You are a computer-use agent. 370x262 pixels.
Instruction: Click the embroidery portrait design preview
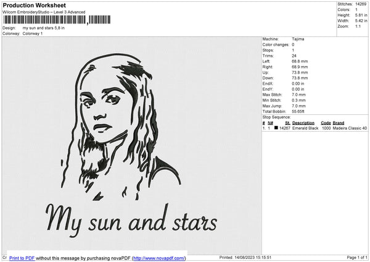click(120, 127)
